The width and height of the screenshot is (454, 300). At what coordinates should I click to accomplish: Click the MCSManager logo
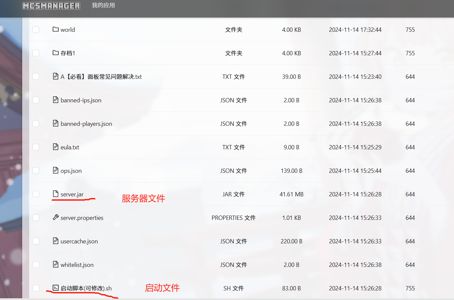click(51, 6)
